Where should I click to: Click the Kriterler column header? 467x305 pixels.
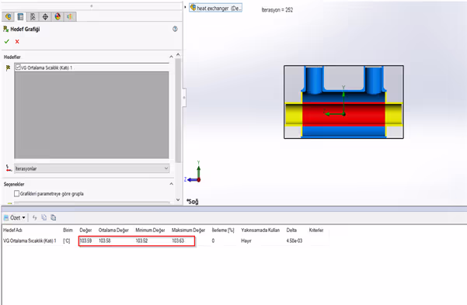(x=316, y=230)
